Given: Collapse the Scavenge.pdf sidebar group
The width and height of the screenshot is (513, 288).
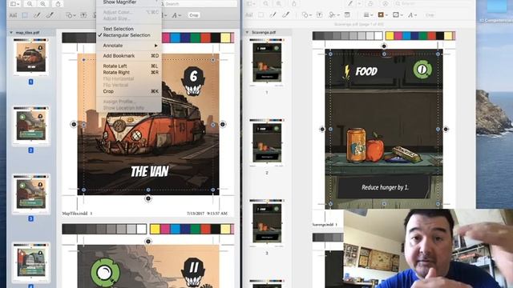Looking at the screenshot, I should pos(248,32).
